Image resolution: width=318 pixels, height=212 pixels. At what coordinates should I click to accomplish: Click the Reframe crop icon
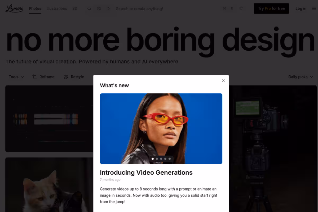point(35,77)
